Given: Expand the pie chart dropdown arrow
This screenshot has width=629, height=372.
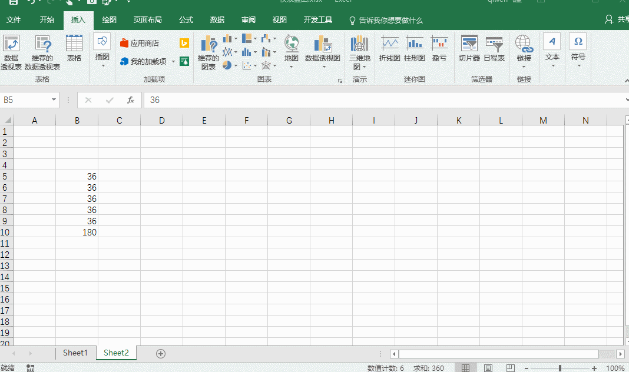Looking at the screenshot, I should click(x=236, y=65).
